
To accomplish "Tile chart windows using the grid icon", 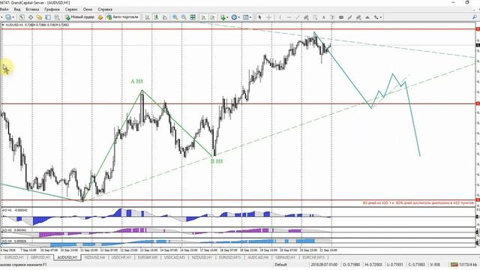I will [193, 17].
